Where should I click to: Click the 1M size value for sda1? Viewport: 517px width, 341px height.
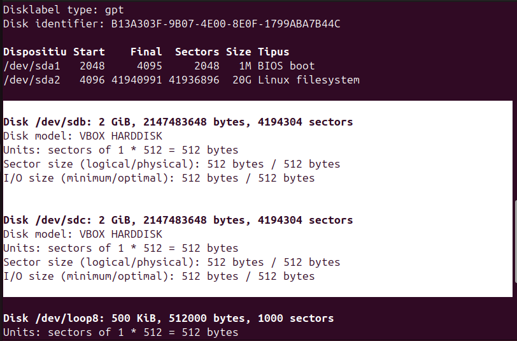(x=245, y=66)
